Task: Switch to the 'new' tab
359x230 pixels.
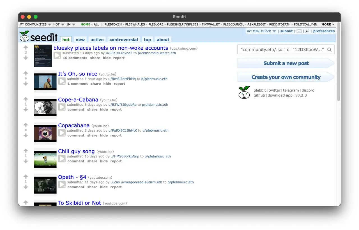Action: 80,40
